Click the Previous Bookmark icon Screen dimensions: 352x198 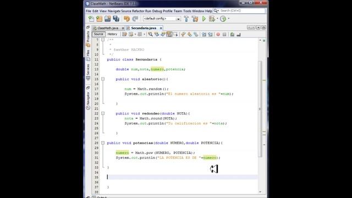[x=183, y=34]
